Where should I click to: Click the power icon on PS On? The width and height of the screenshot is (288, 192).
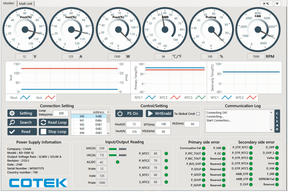[120, 113]
